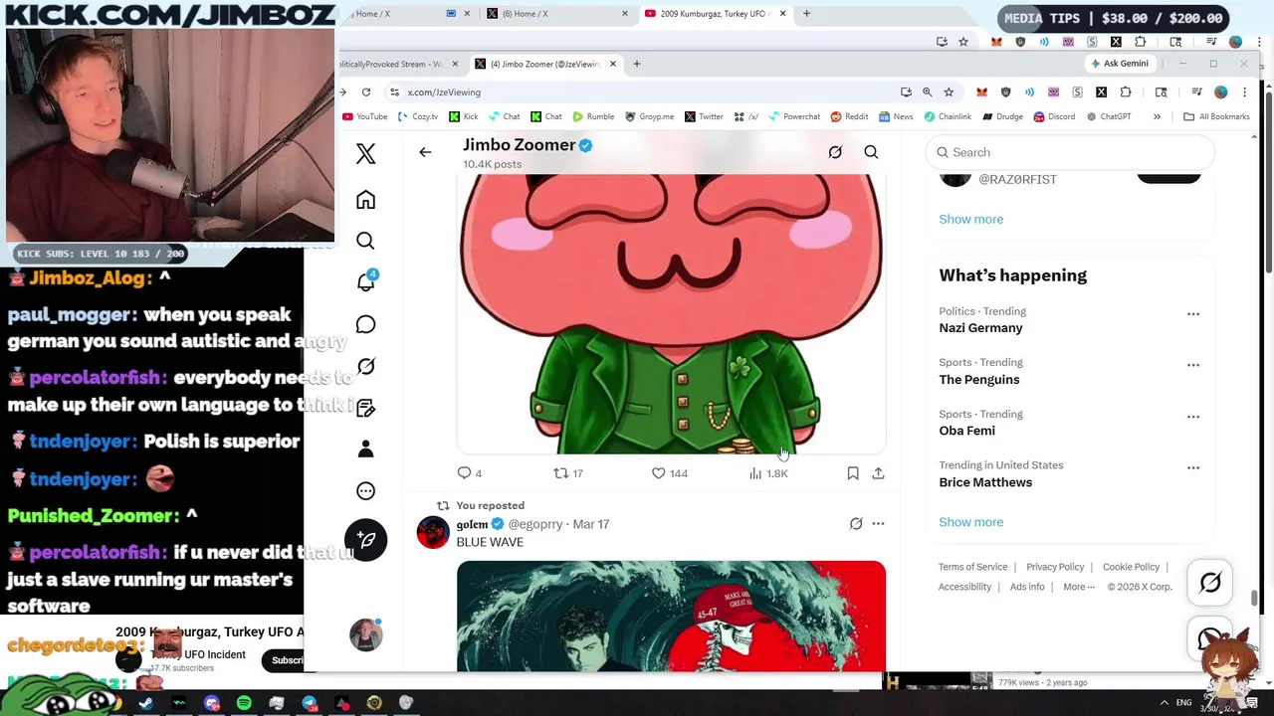This screenshot has width=1274, height=716.
Task: Go back with the profile back arrow
Action: tap(425, 152)
